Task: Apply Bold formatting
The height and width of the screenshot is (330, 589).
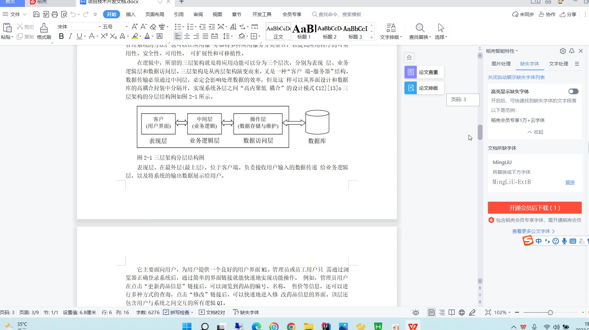Action: 61,36
